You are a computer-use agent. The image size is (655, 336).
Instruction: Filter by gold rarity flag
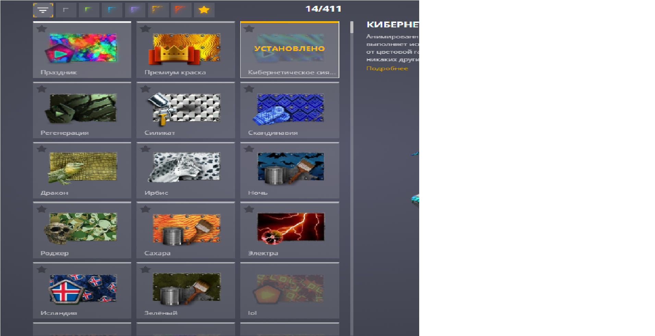[x=158, y=10]
